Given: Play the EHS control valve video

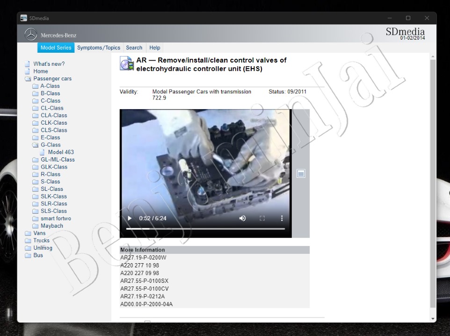Looking at the screenshot, I should point(130,218).
